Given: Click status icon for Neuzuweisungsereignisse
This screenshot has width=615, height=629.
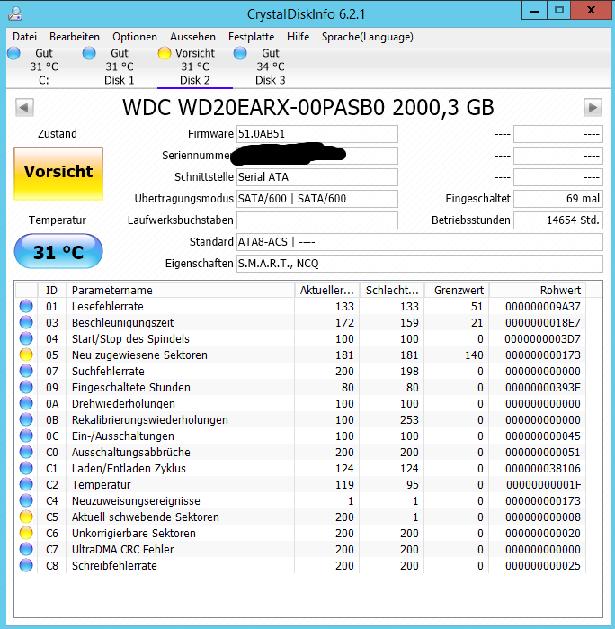Looking at the screenshot, I should click(x=26, y=500).
